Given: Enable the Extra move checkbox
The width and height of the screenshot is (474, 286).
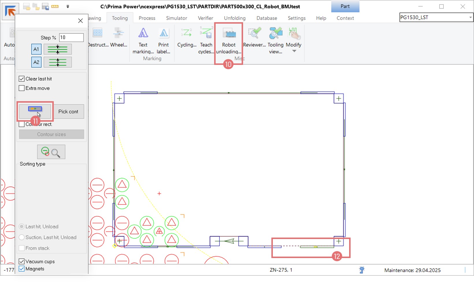Looking at the screenshot, I should (x=22, y=88).
